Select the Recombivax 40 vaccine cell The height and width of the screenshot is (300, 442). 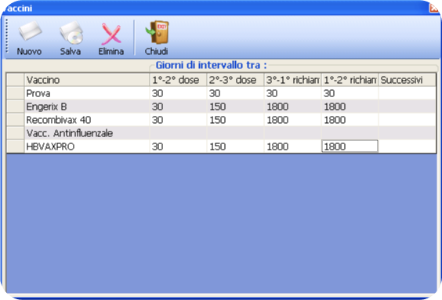tap(87, 120)
